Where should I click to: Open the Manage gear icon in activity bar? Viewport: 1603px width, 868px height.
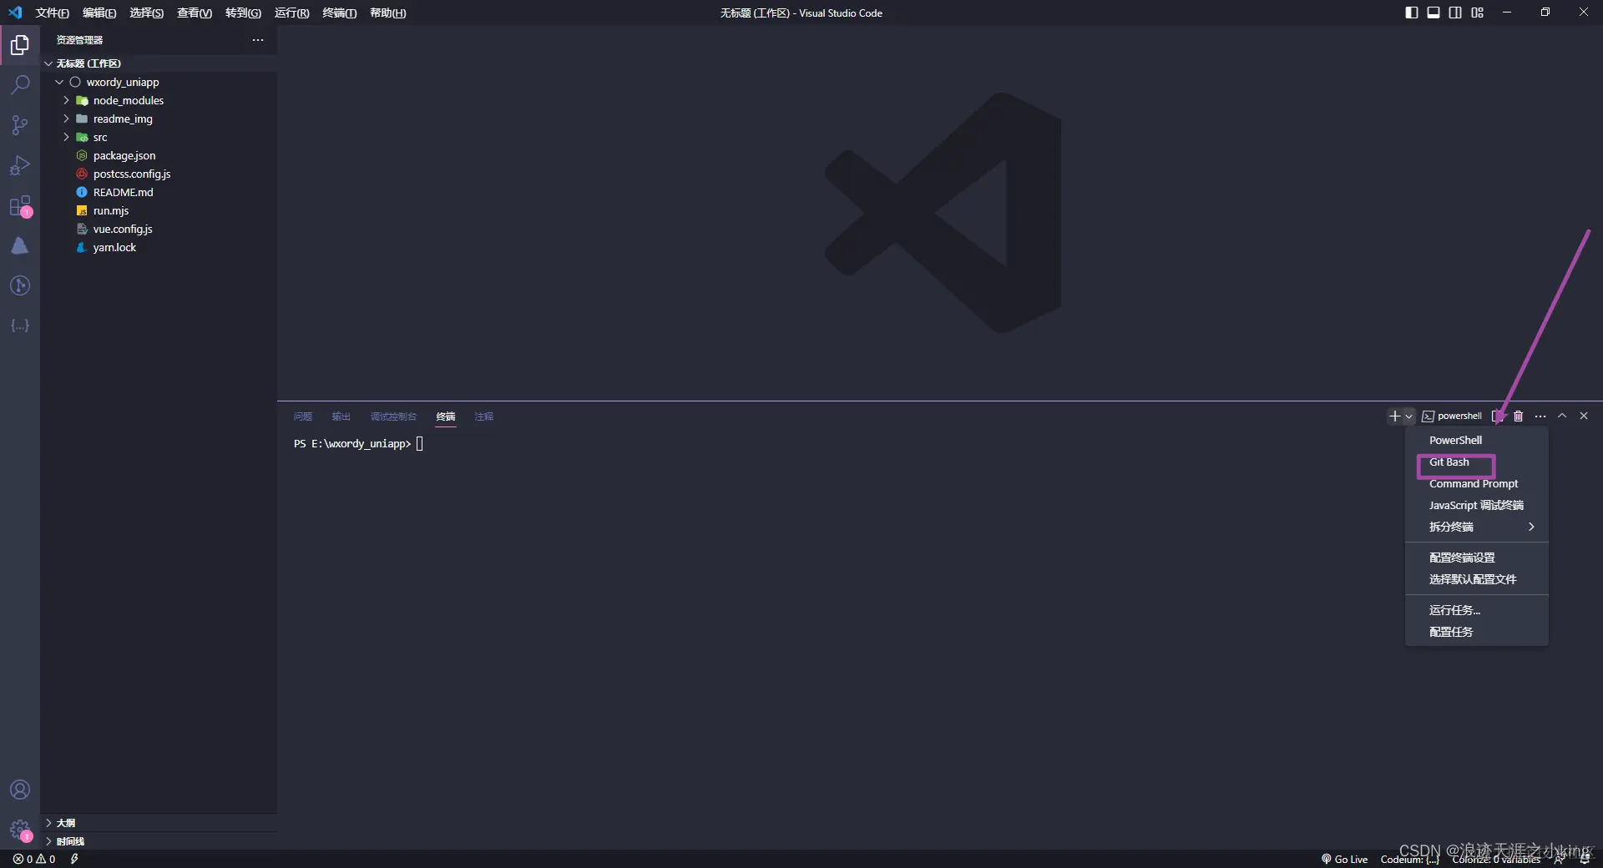(x=20, y=830)
